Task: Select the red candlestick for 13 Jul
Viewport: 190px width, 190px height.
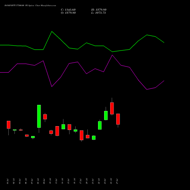Action: [57, 131]
